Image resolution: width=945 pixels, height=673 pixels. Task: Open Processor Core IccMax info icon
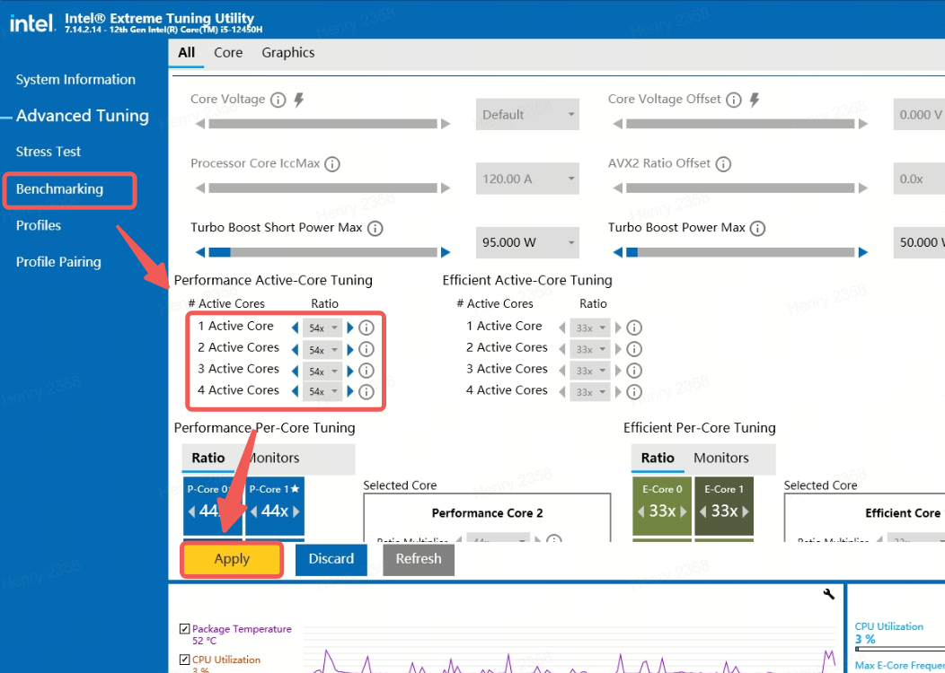coord(332,163)
